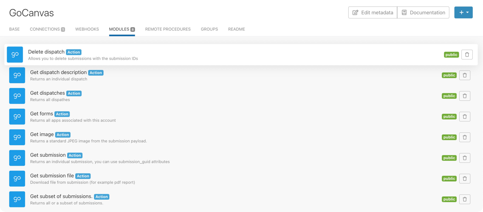Click trash icon for Delete dispatch
483x212 pixels.
467,55
